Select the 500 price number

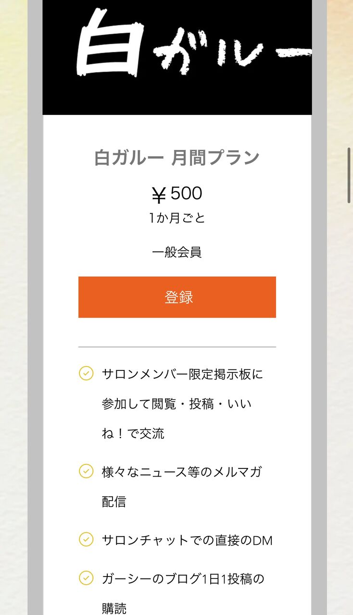click(187, 194)
